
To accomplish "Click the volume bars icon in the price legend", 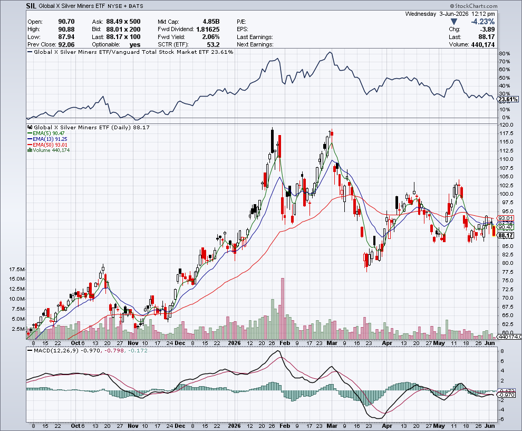I will [30, 150].
